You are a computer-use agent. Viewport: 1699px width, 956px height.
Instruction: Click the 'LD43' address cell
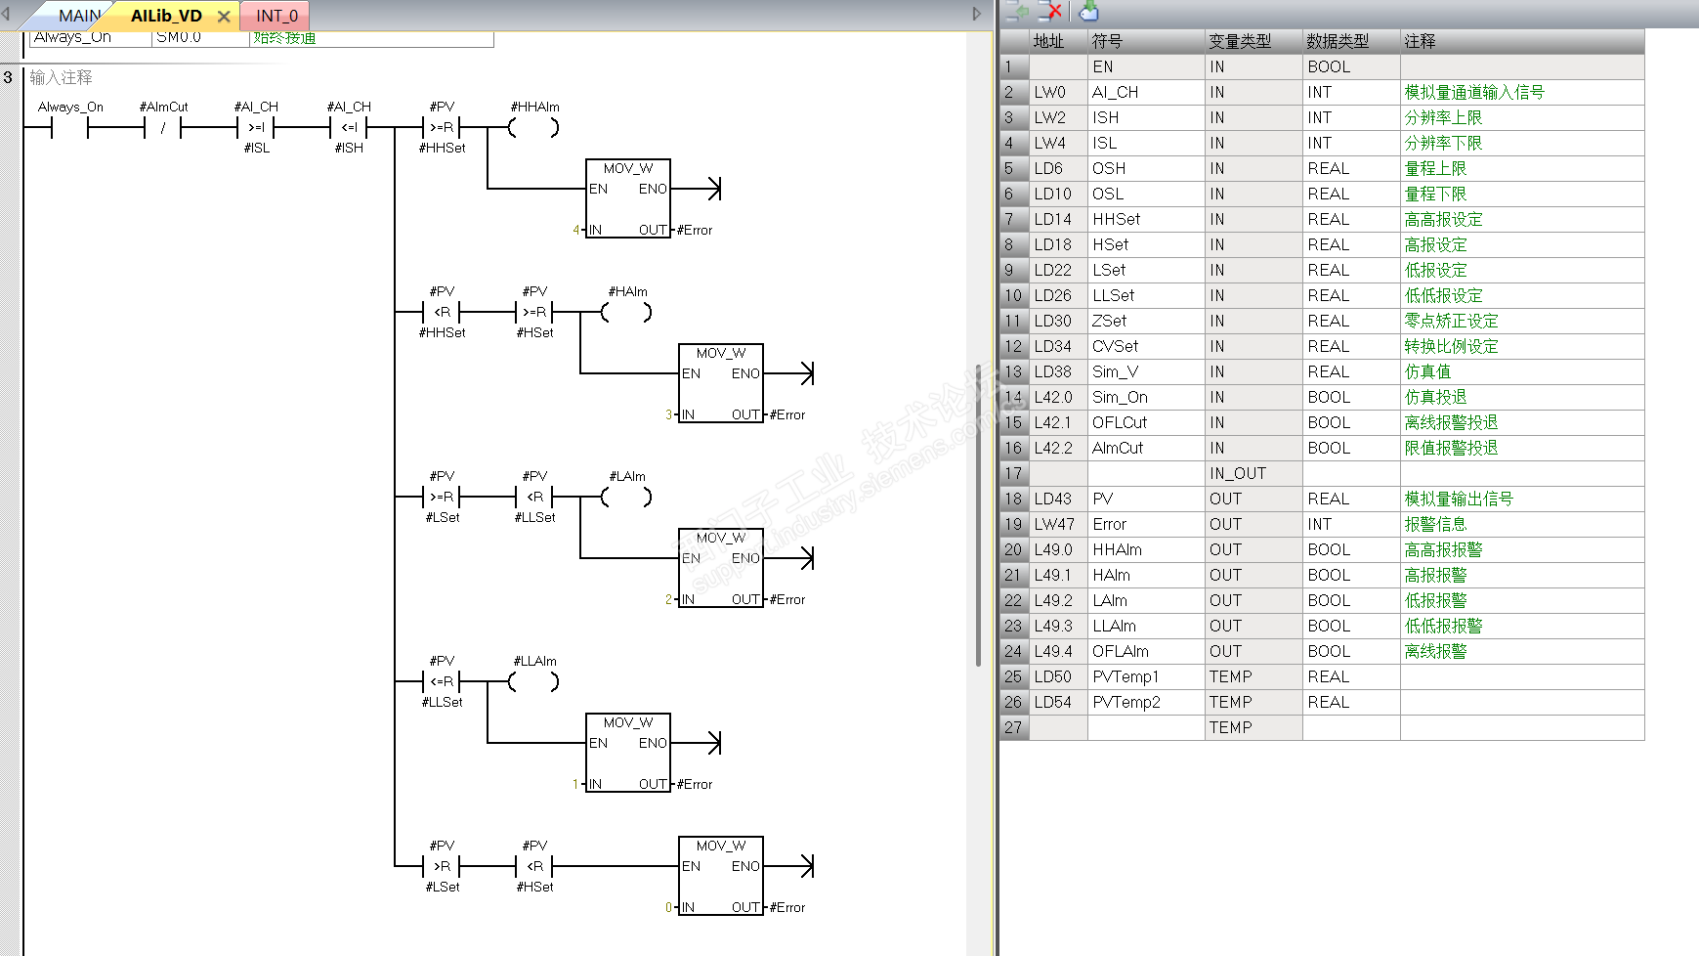[x=1058, y=499]
